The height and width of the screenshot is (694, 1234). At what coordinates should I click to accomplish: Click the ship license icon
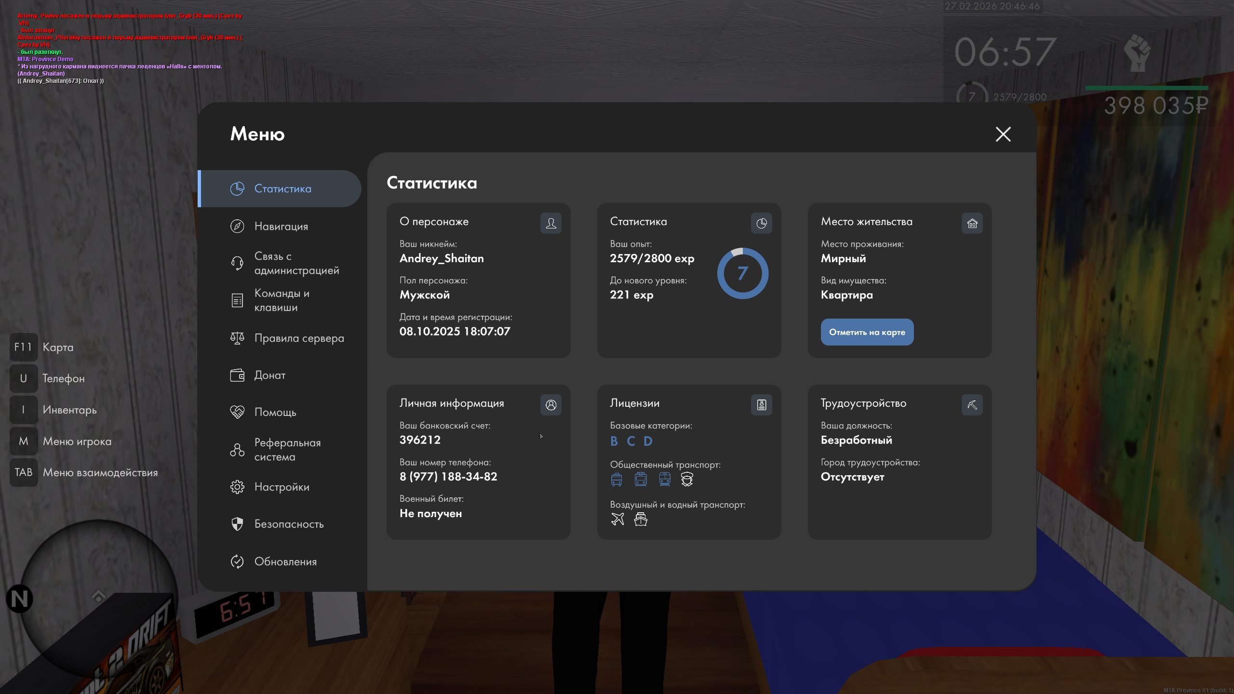click(641, 519)
